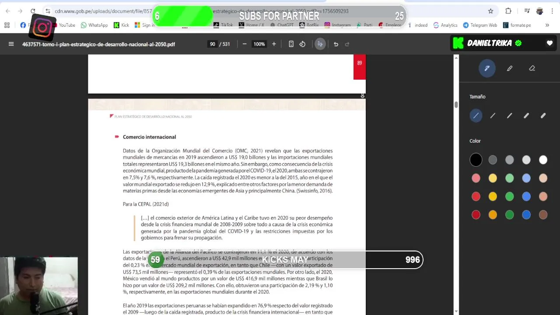
Task: Choose the yellow swatch in third row
Action: [x=493, y=196]
